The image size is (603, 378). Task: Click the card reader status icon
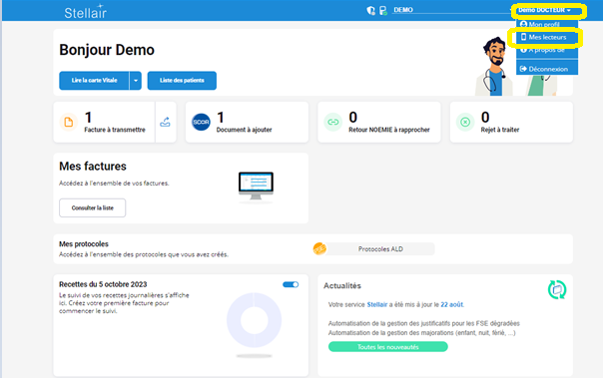(383, 10)
